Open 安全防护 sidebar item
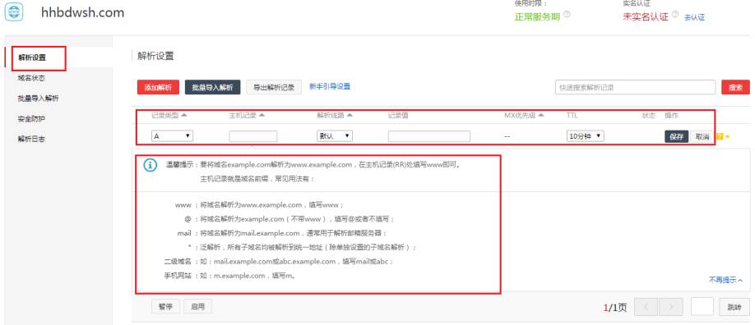This screenshot has height=325, width=755. tap(32, 118)
